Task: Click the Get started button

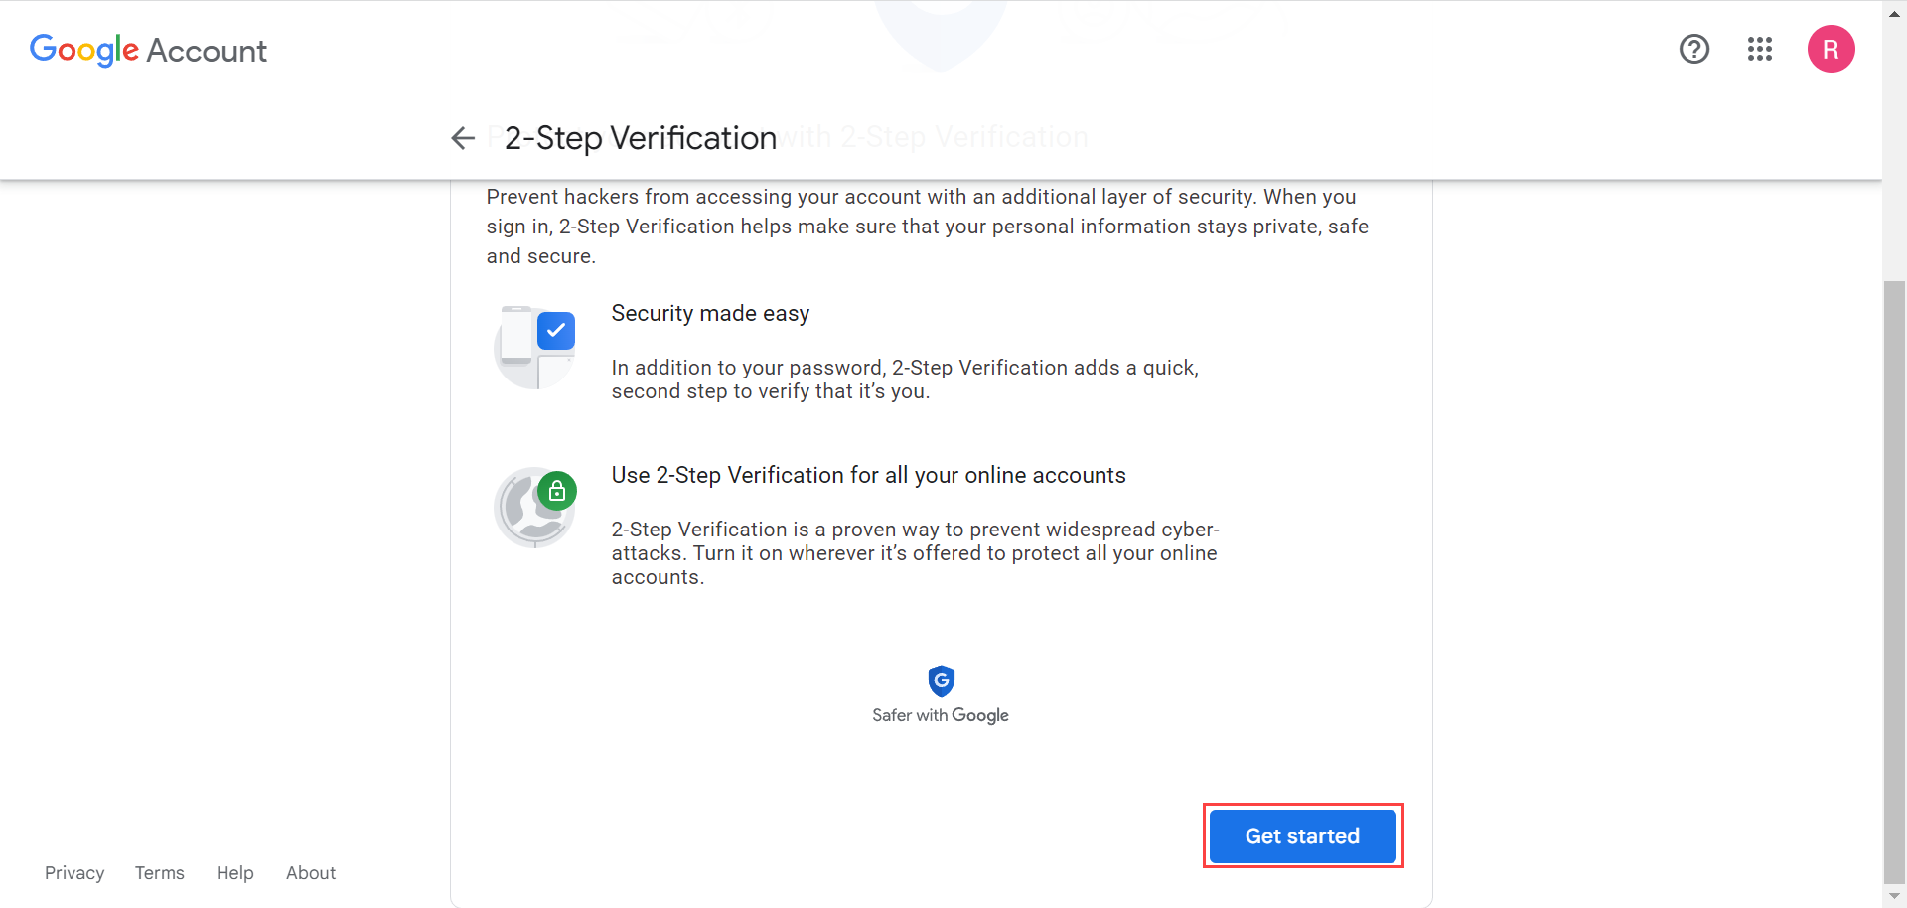Action: pyautogui.click(x=1302, y=835)
